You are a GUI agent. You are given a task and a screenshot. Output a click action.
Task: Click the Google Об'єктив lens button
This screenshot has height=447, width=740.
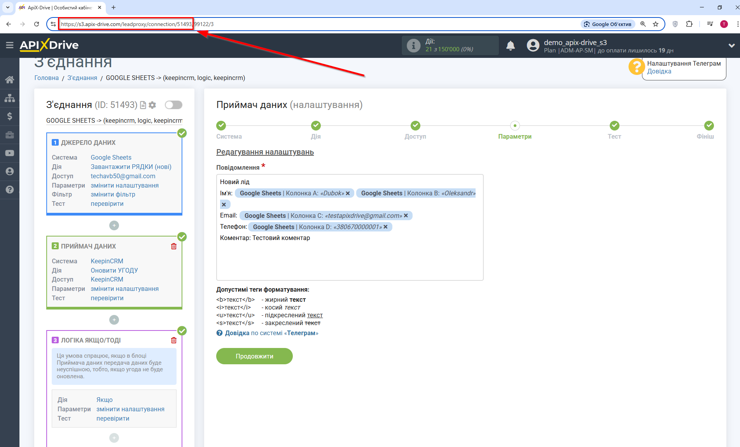tap(608, 24)
